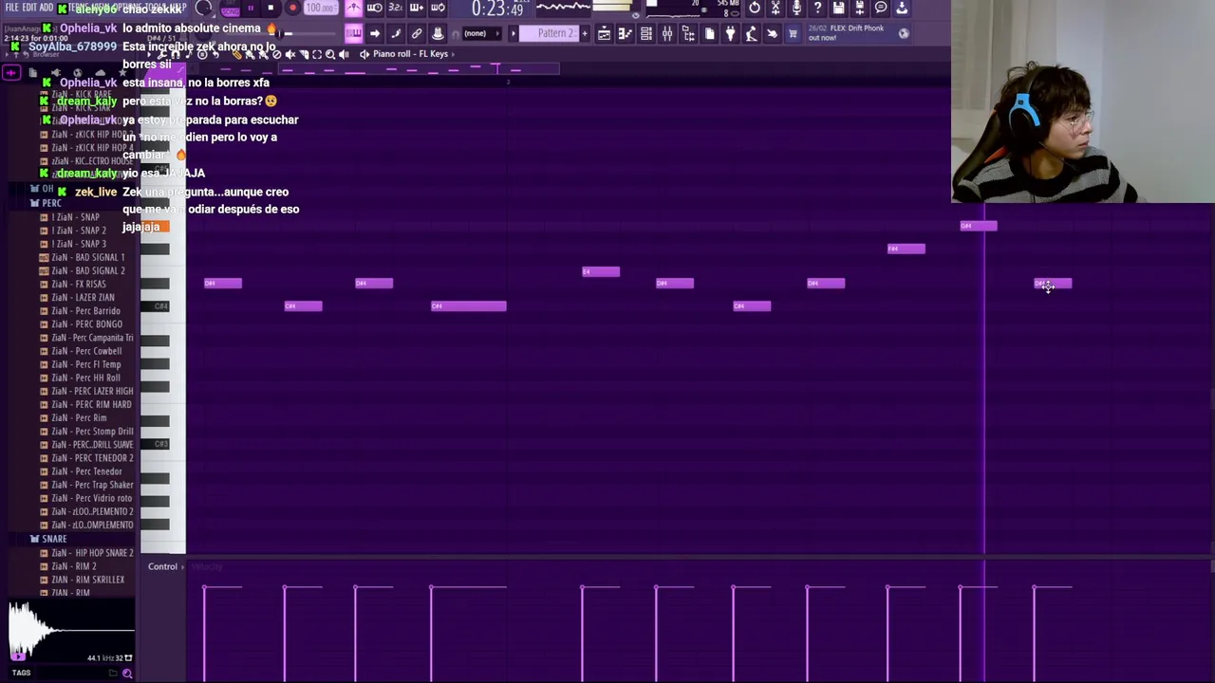
Task: Open the Control event lane selector
Action: (x=165, y=566)
